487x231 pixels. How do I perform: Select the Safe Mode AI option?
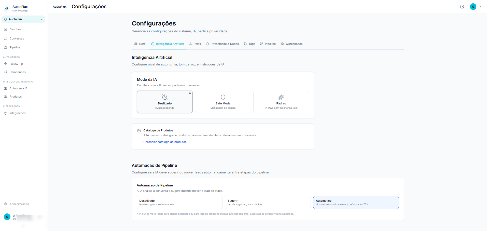[x=223, y=102]
